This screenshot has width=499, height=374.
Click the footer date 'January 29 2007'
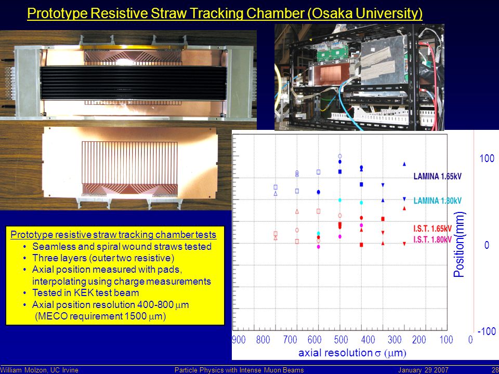423,370
